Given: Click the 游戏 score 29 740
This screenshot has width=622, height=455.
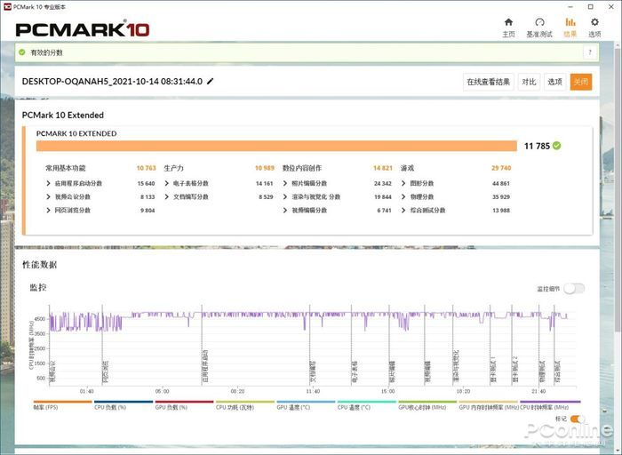Looking at the screenshot, I should pyautogui.click(x=501, y=168).
